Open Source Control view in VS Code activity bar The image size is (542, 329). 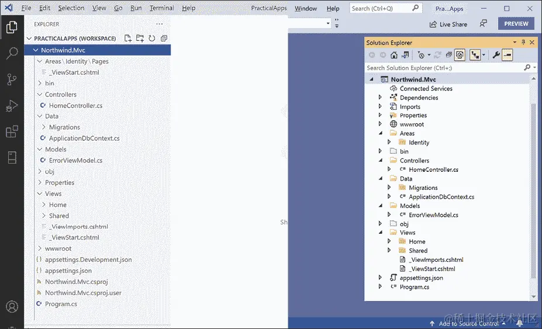pyautogui.click(x=12, y=79)
